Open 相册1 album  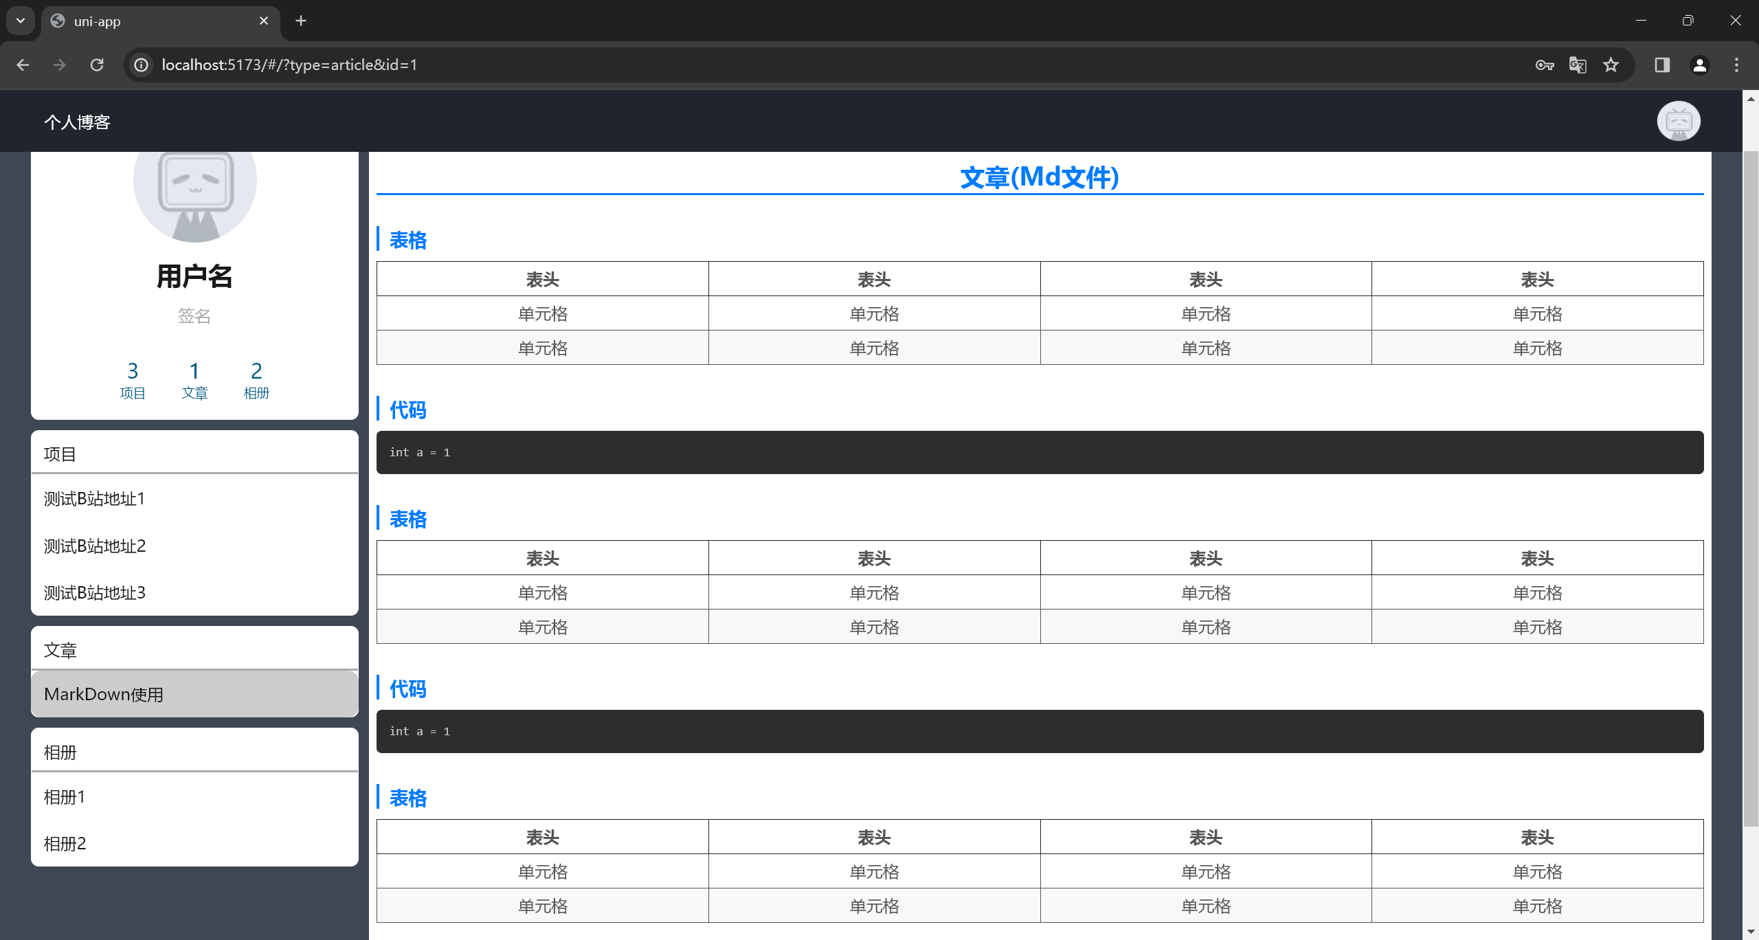click(x=194, y=797)
